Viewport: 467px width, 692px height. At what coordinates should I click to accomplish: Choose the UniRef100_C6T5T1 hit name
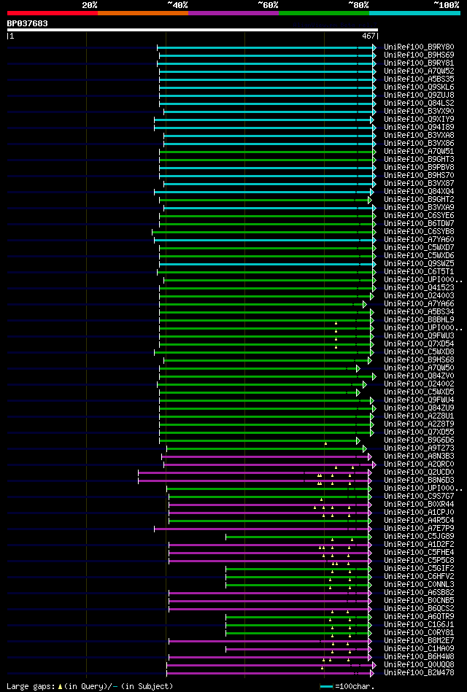coord(419,271)
